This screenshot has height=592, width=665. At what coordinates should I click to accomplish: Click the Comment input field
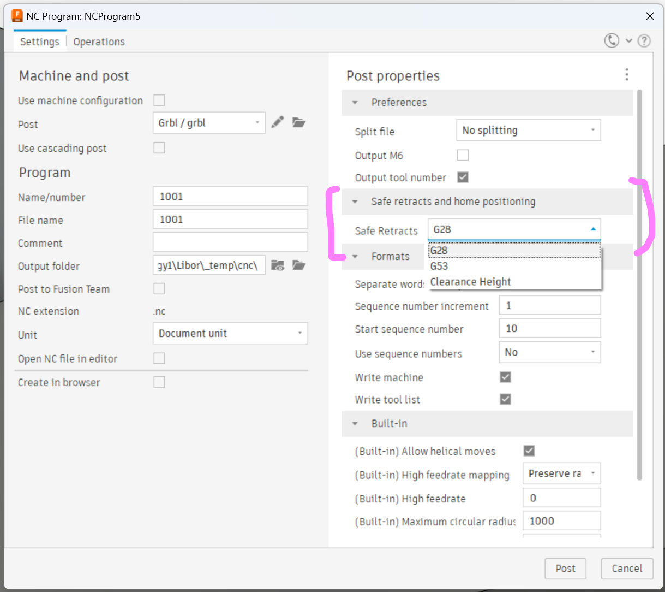(x=230, y=242)
